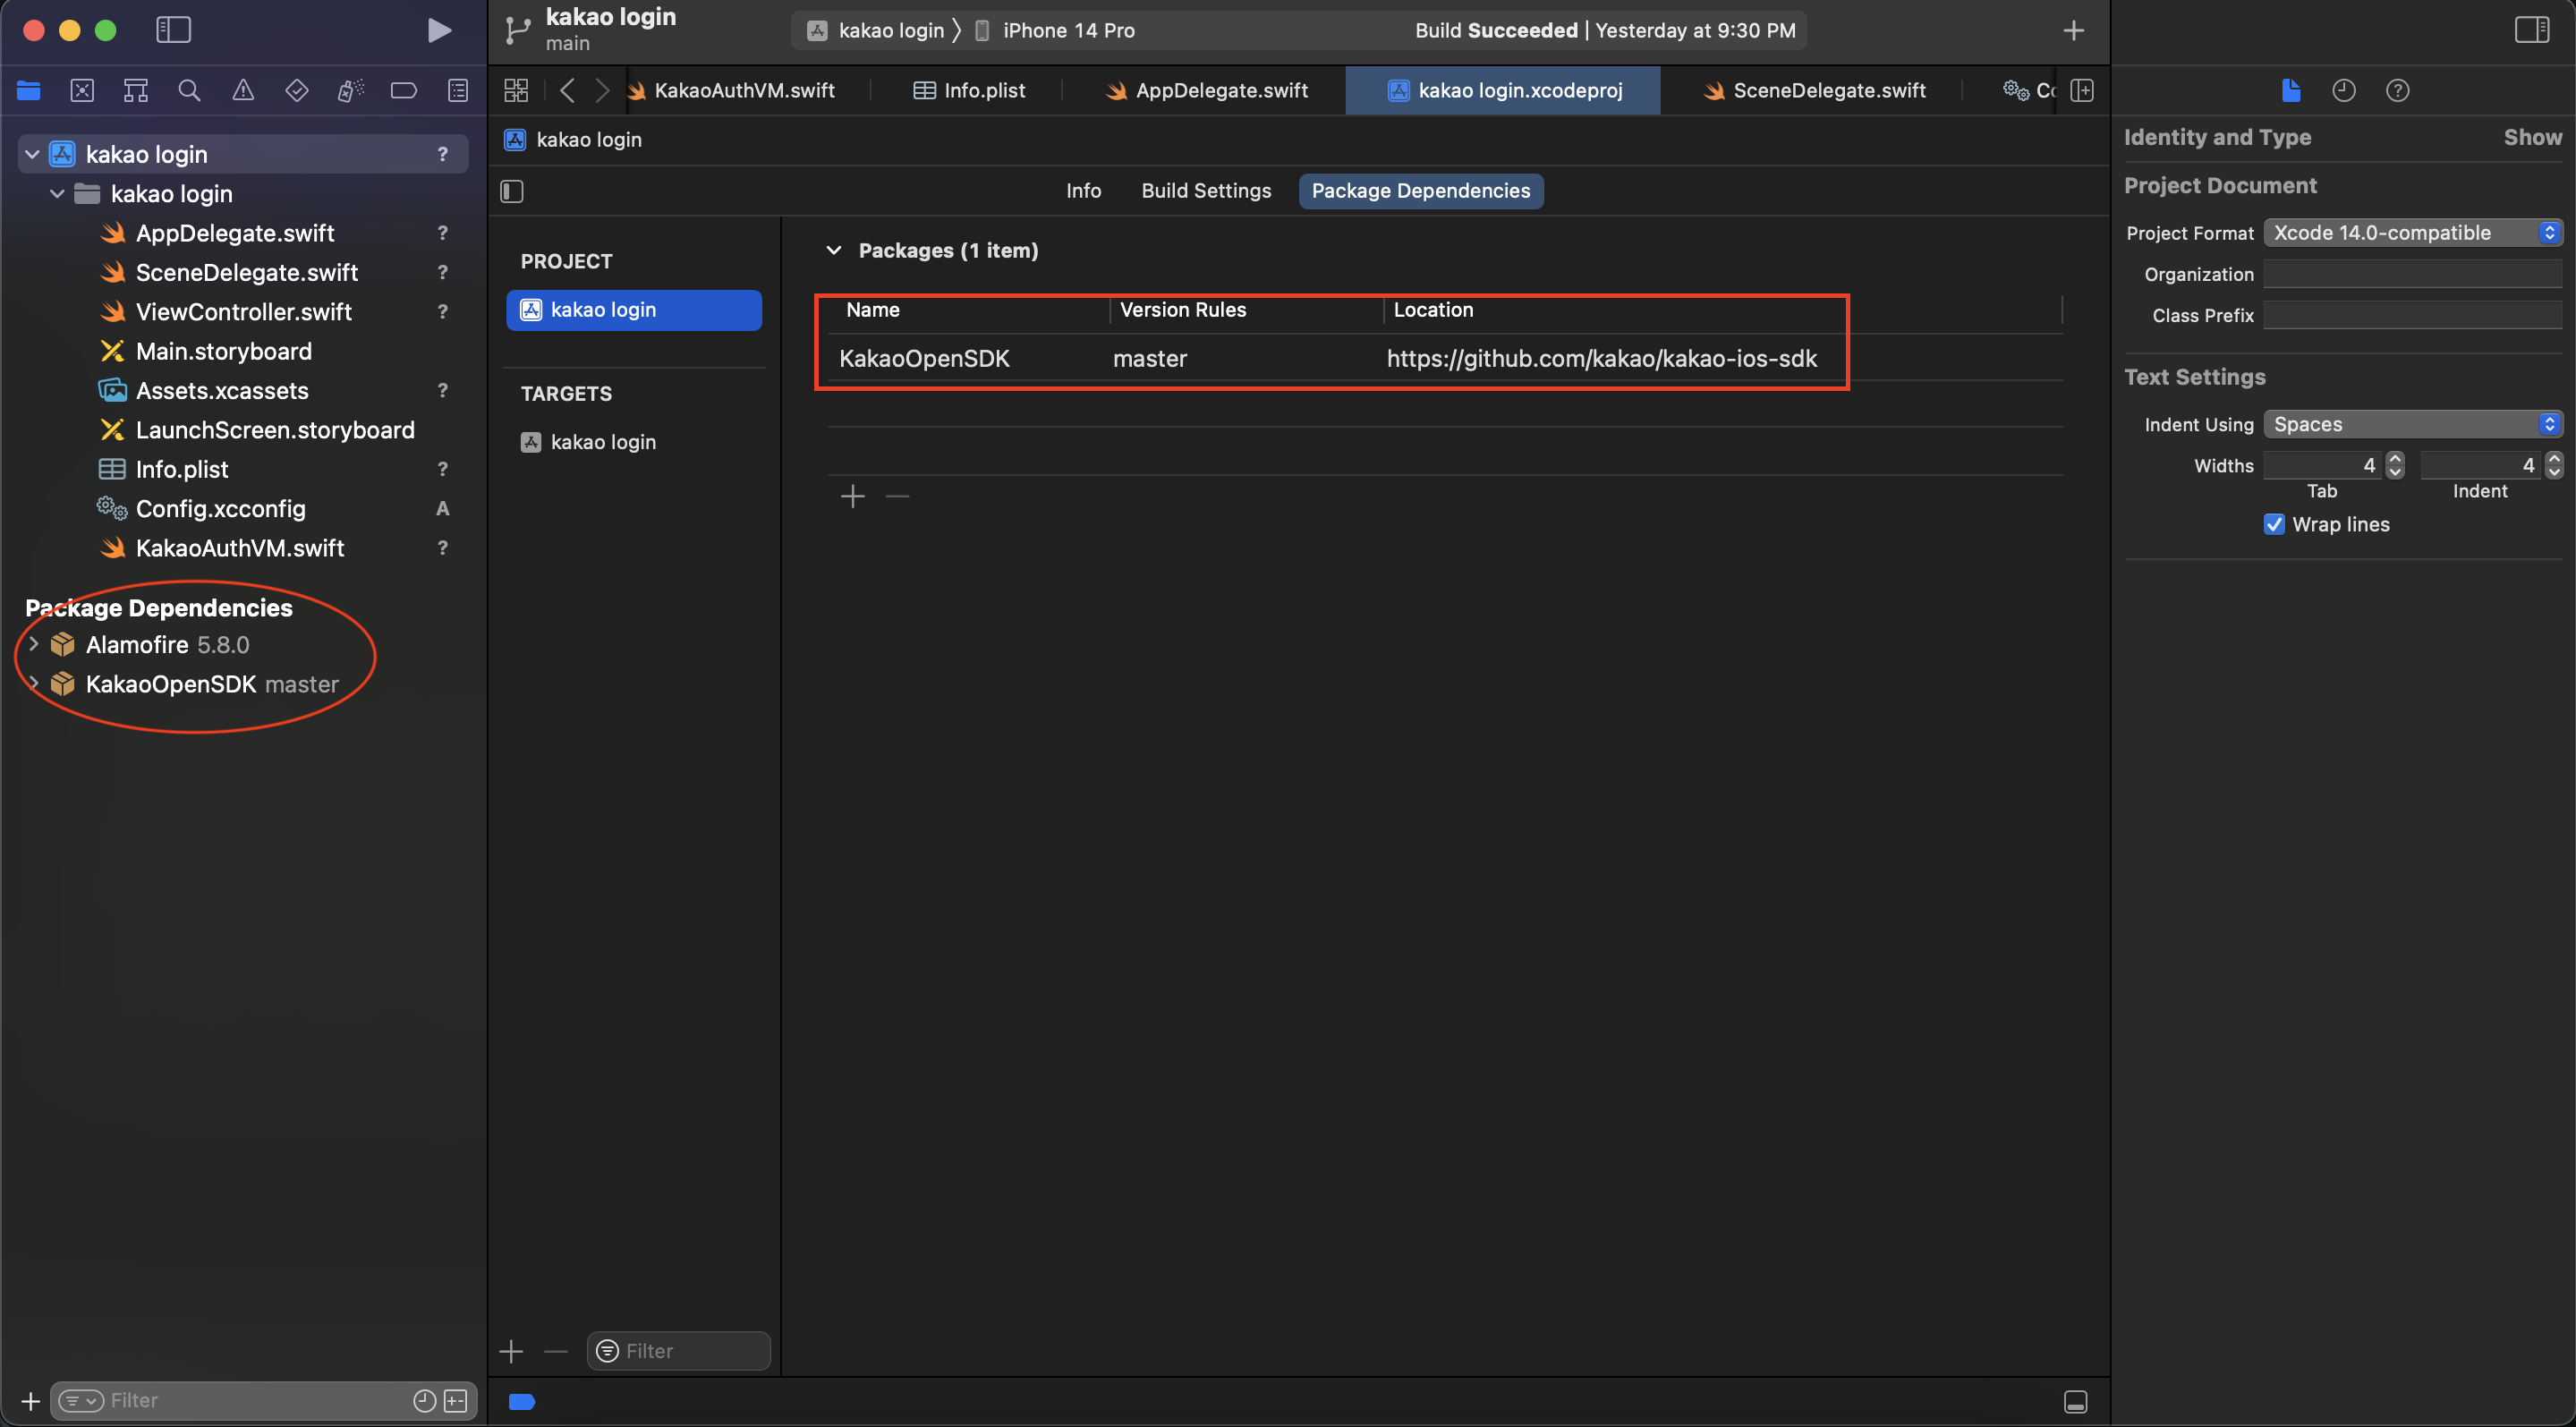
Task: Switch to the Build Settings tab
Action: point(1206,191)
